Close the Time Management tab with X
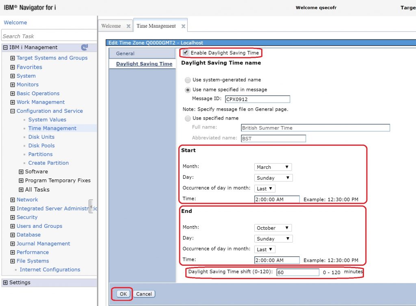This screenshot has width=416, height=306. pos(183,26)
